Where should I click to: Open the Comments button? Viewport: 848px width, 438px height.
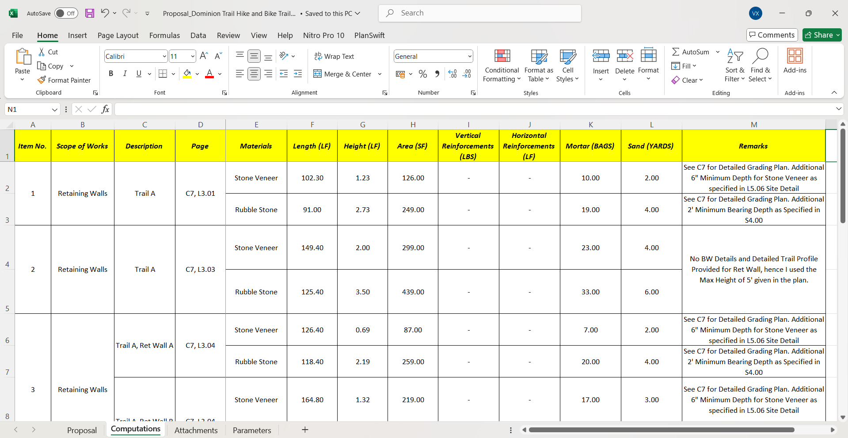click(x=772, y=35)
